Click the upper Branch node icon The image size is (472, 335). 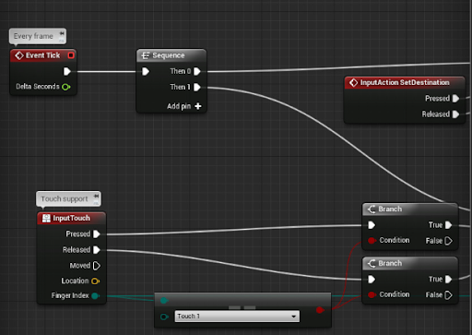coord(372,209)
